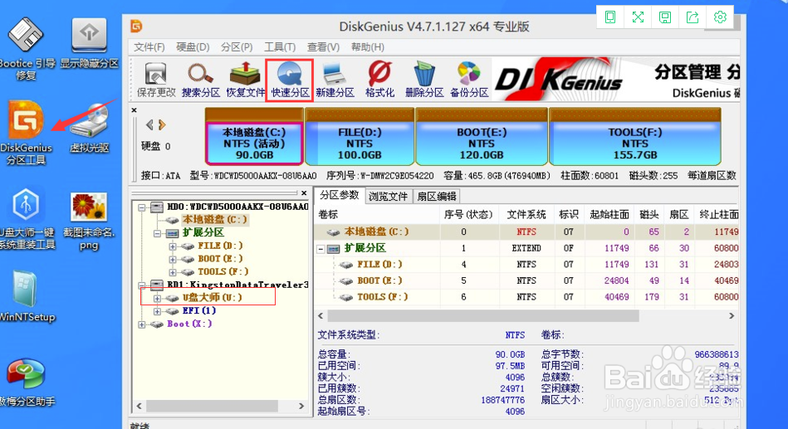Open the 硬盘(D) menu
This screenshot has height=429, width=788.
pyautogui.click(x=193, y=47)
